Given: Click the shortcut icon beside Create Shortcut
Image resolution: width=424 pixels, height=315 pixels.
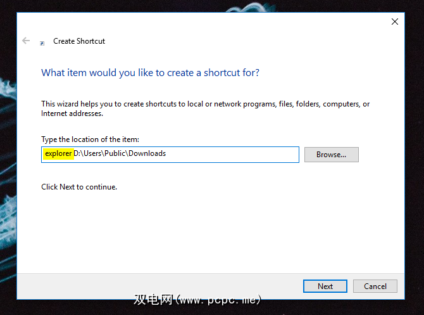Looking at the screenshot, I should pos(42,43).
